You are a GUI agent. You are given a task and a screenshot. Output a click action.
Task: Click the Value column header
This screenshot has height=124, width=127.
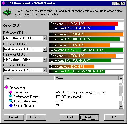pyautogui.click(x=86, y=78)
